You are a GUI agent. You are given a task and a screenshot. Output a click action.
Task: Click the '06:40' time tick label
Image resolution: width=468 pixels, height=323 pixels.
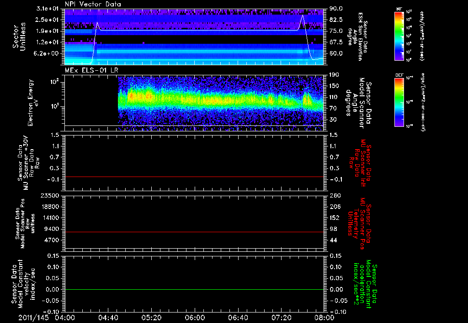pos(238,318)
